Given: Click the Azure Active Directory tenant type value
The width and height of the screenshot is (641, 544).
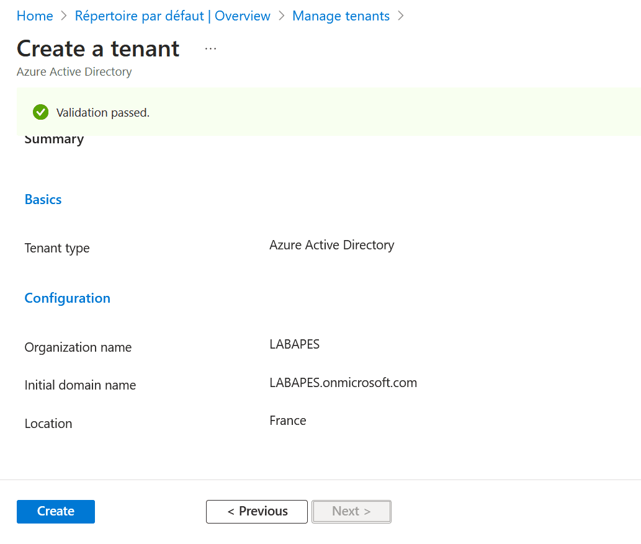Looking at the screenshot, I should click(x=331, y=245).
